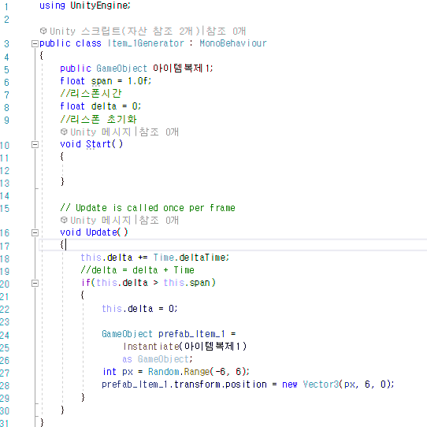Screen dimensions: 427x427
Task: Click the Unity message icon above Update
Action: (x=64, y=220)
